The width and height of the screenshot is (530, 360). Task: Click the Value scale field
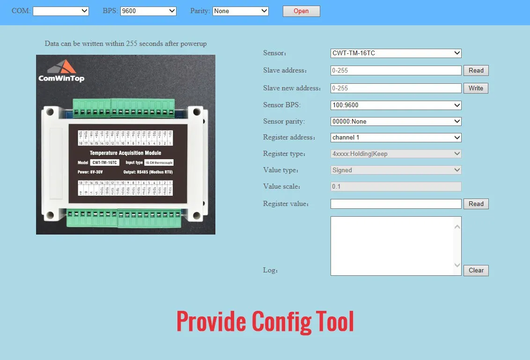[x=396, y=186]
